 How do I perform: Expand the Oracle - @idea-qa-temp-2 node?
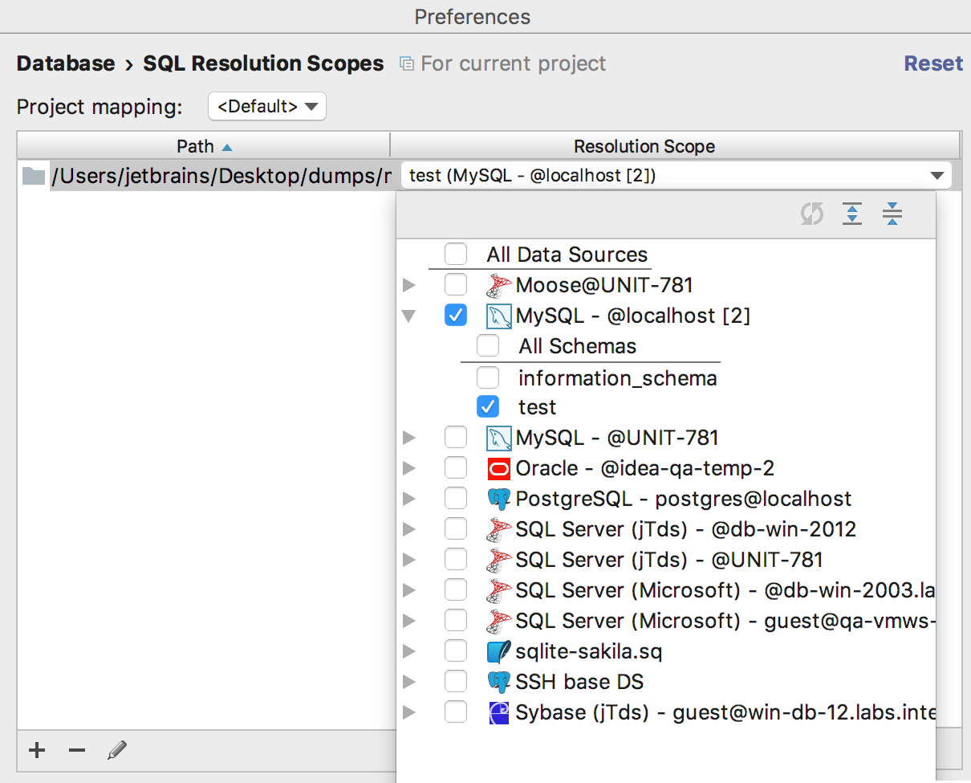(409, 468)
